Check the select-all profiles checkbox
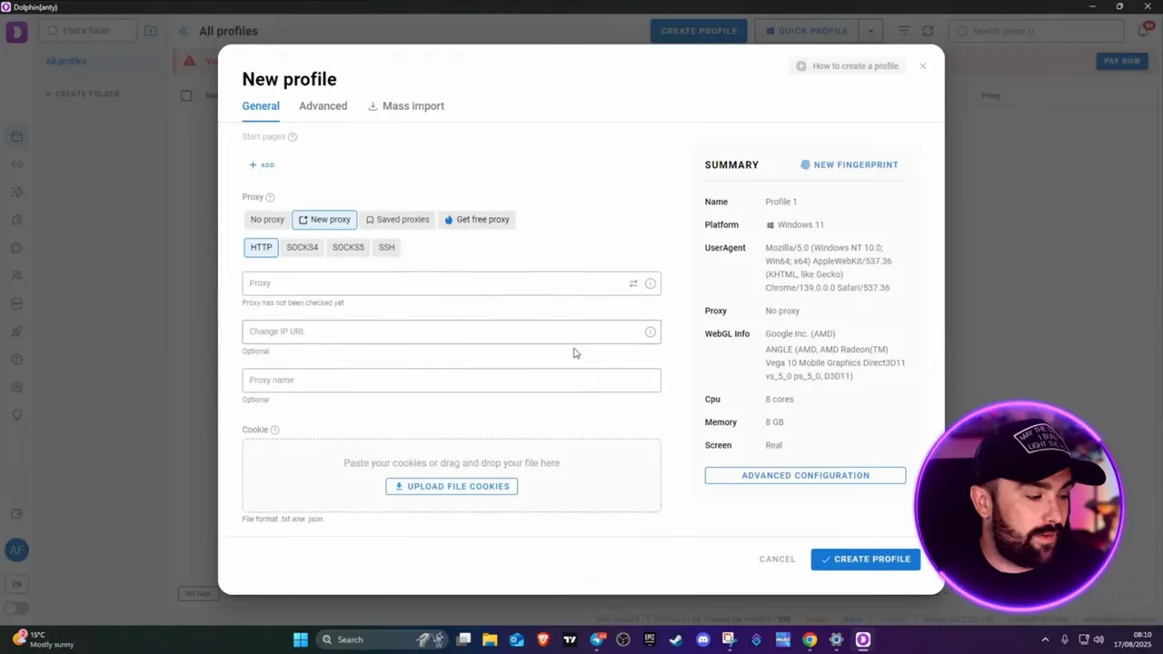The image size is (1163, 654). tap(186, 95)
